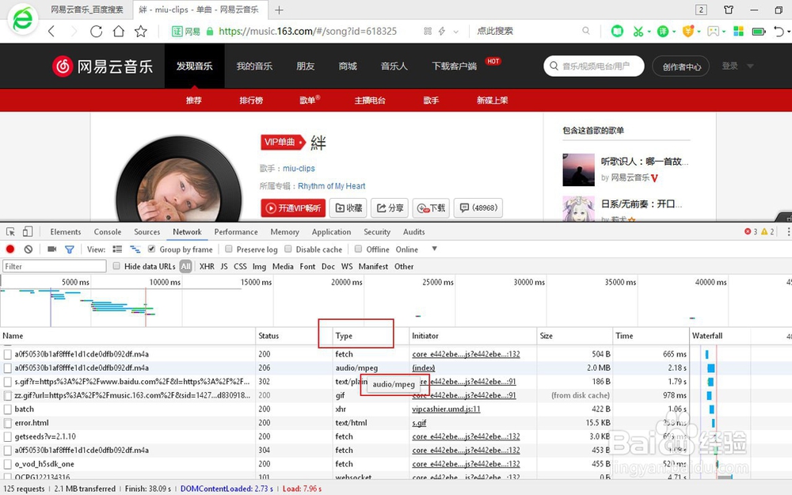Open the Application DevTools tab
This screenshot has width=792, height=495.
[x=331, y=232]
